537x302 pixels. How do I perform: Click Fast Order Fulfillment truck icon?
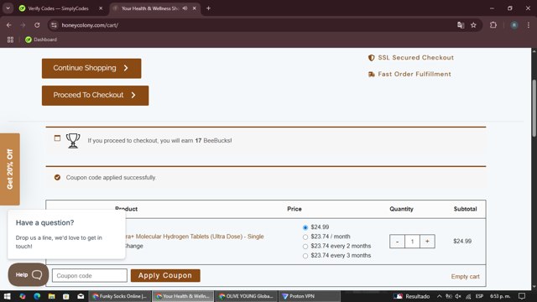[x=371, y=74]
